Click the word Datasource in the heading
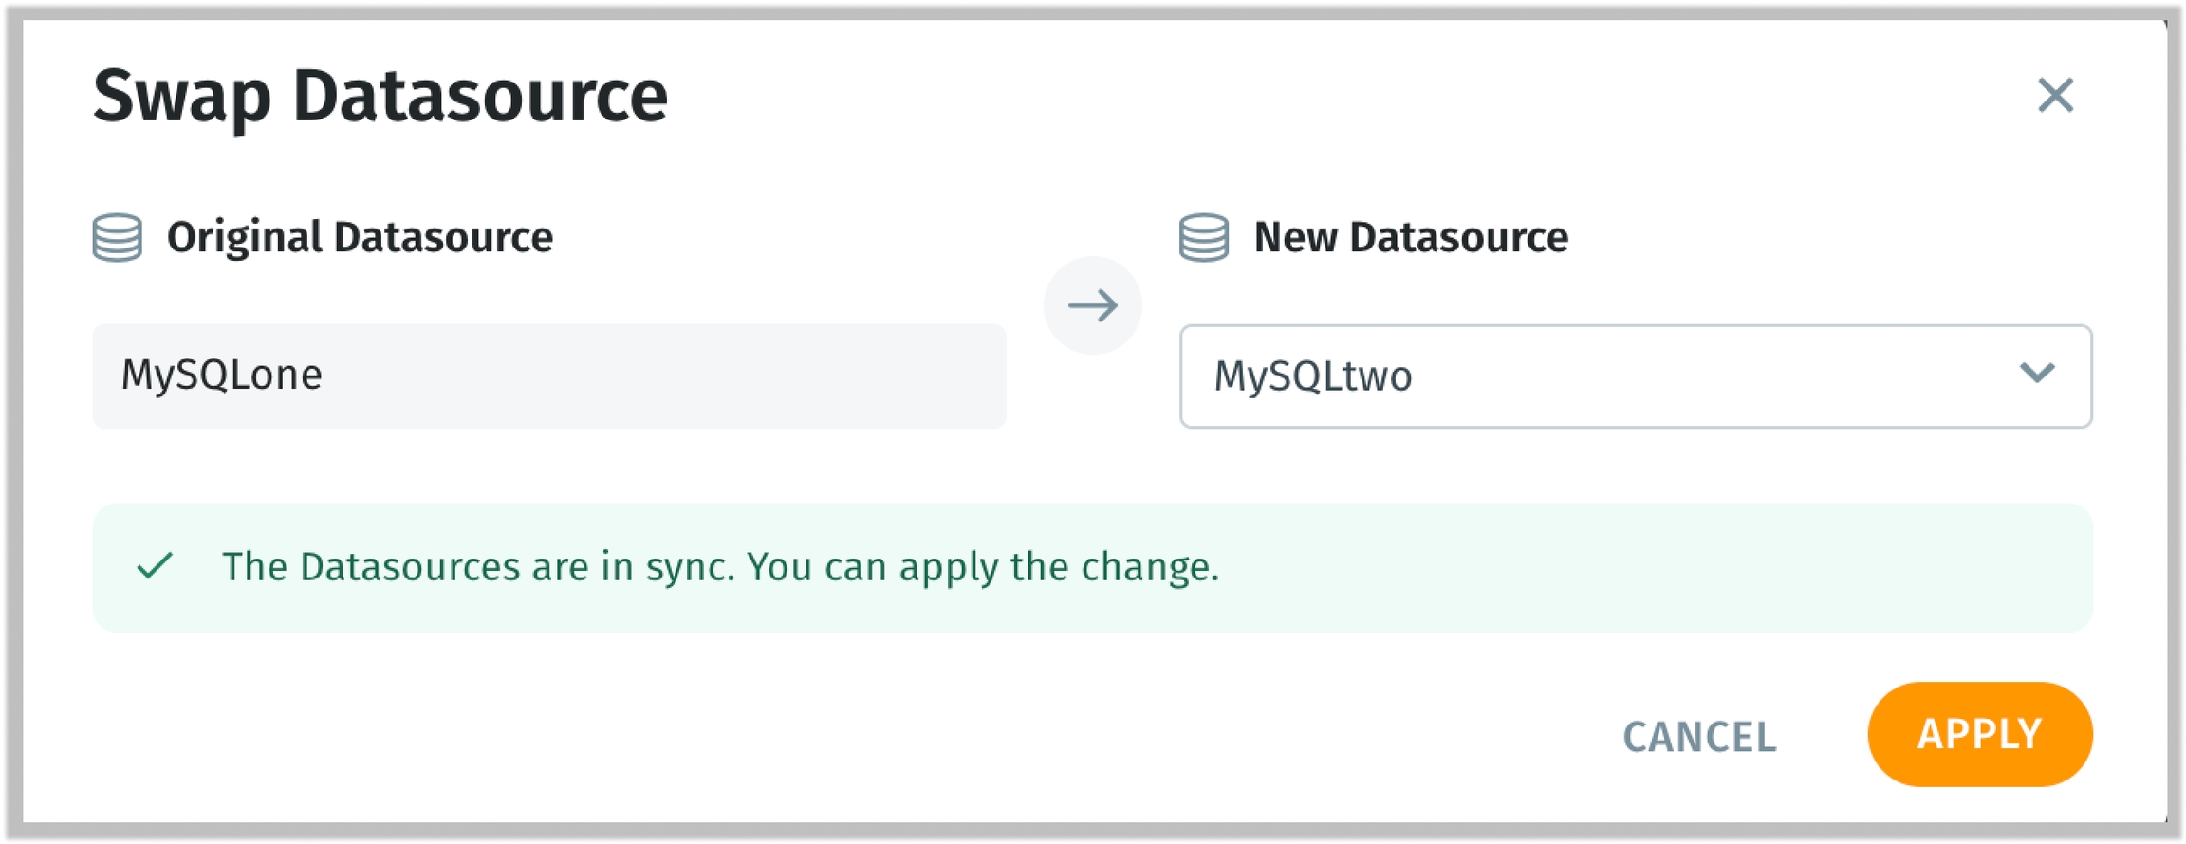2186x844 pixels. 480,97
